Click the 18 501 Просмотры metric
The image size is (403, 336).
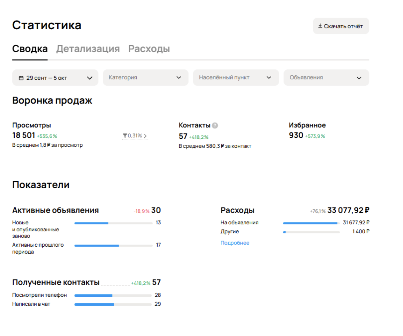pyautogui.click(x=23, y=136)
